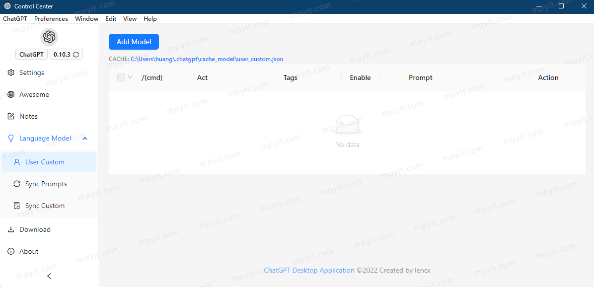Open the Preferences menu
Viewport: 594px width, 287px height.
click(51, 18)
